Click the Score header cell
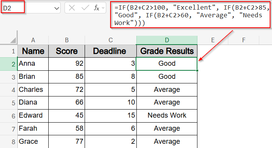This screenshot has width=272, height=148. 66,51
